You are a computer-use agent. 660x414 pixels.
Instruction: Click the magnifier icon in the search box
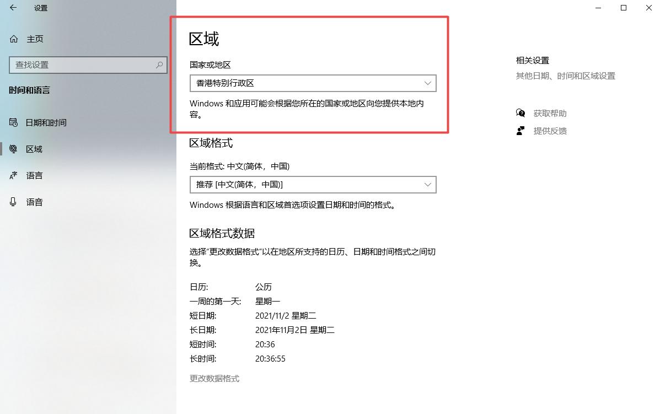pos(159,65)
